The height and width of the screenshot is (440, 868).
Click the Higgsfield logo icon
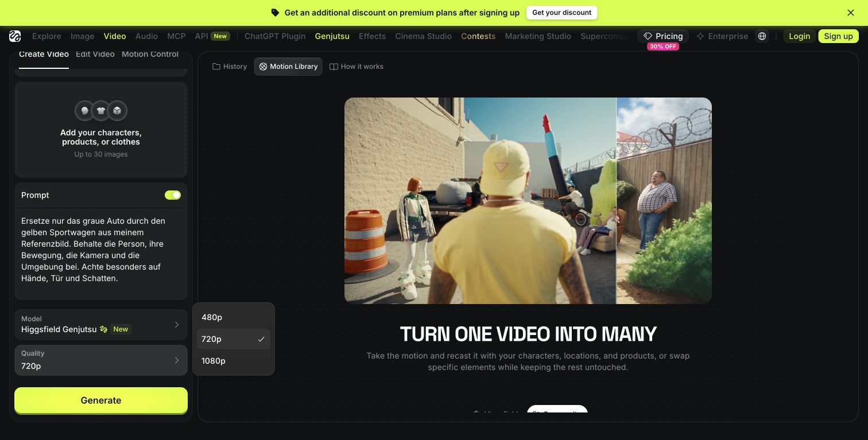[x=15, y=36]
